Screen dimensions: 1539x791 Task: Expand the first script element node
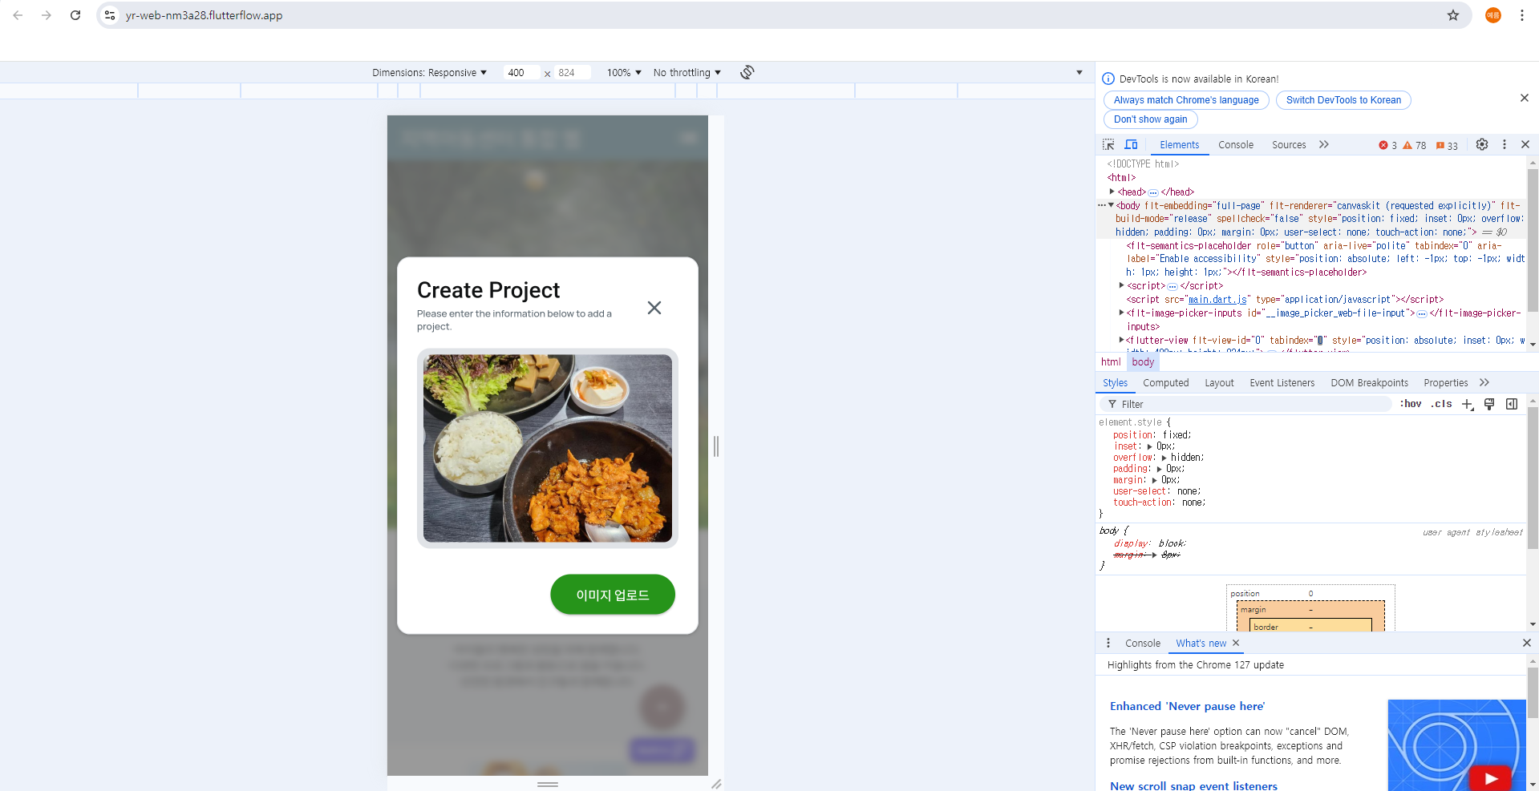1121,285
